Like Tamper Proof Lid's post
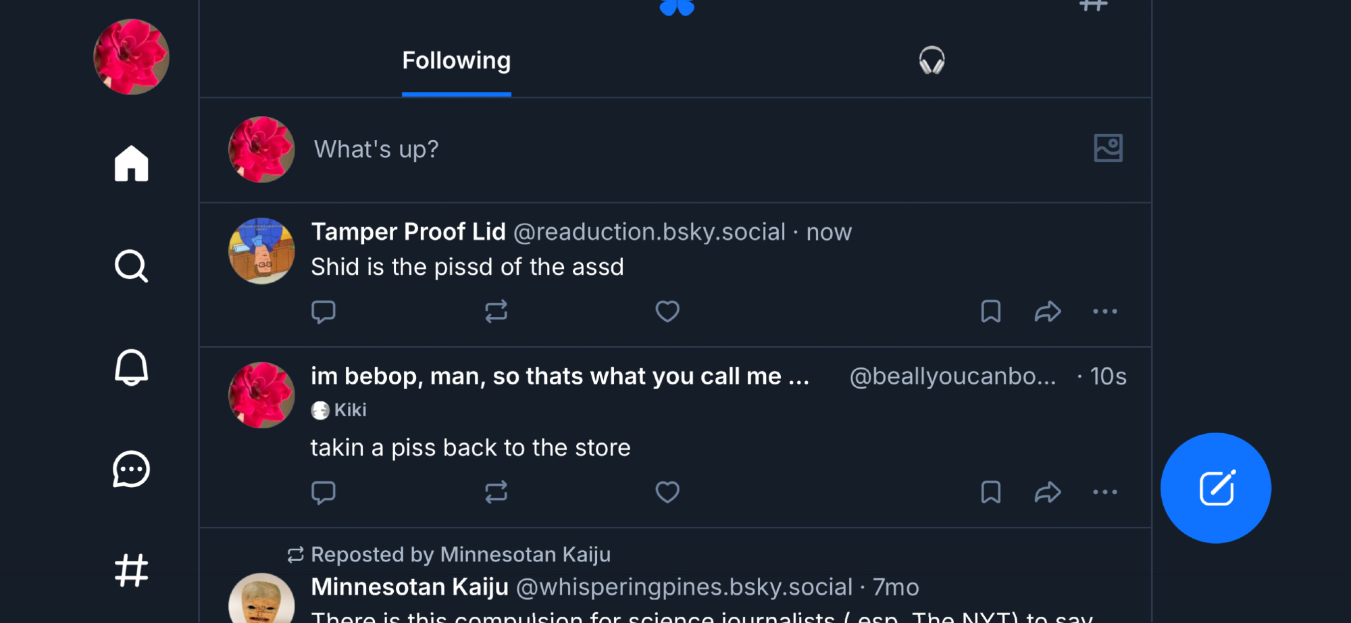1351x623 pixels. tap(667, 311)
